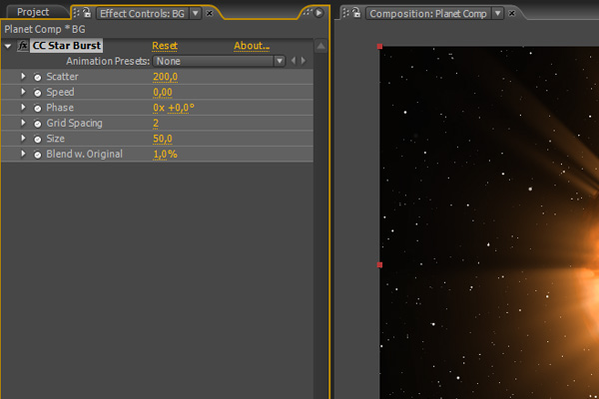Image resolution: width=599 pixels, height=399 pixels.
Task: Click the starfield image in the composition viewer
Action: point(489,222)
